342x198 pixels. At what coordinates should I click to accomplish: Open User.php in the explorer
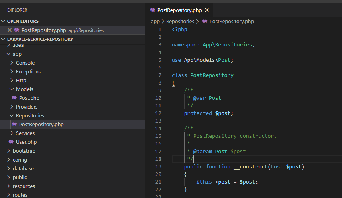click(26, 142)
